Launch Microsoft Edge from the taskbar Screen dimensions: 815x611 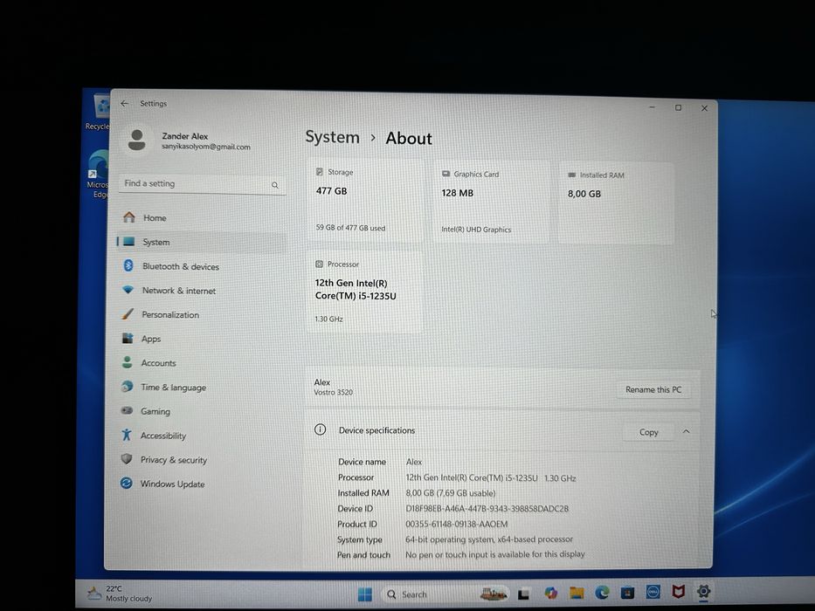(602, 593)
